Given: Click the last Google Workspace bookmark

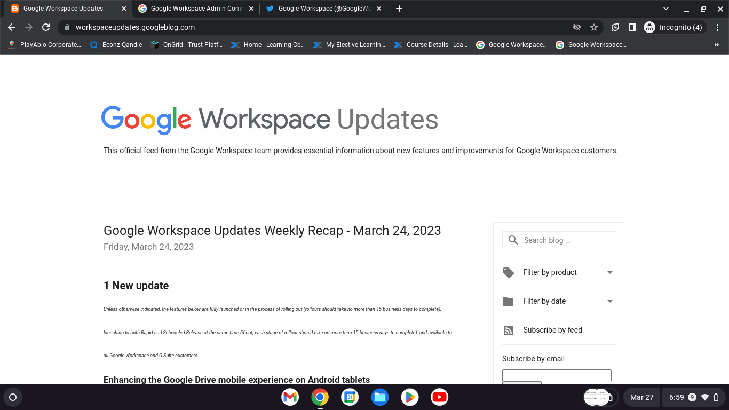Looking at the screenshot, I should coord(591,45).
